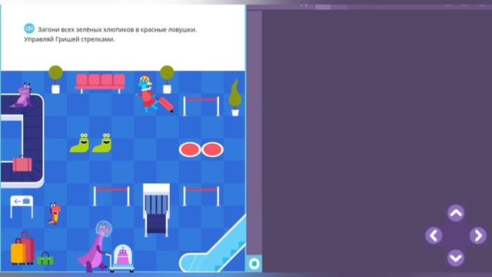
Task: Click the left red trap oval
Action: [x=190, y=149]
